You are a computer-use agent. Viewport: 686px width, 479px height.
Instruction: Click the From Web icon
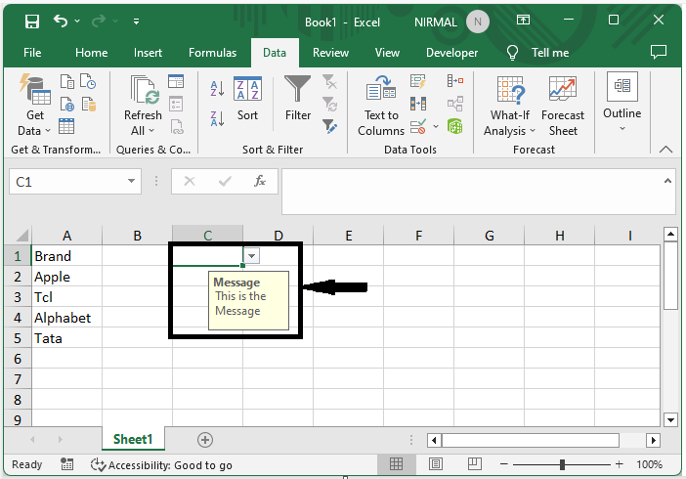[x=66, y=105]
